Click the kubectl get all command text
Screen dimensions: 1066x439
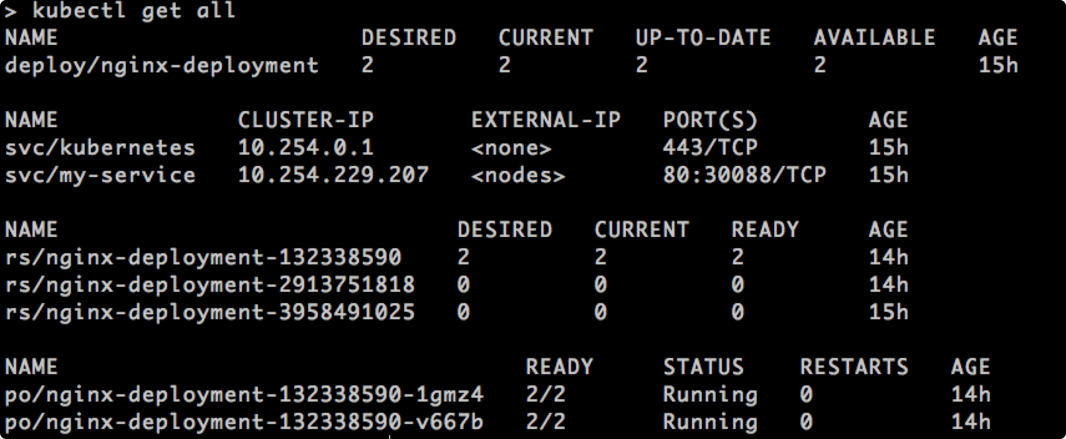(133, 11)
